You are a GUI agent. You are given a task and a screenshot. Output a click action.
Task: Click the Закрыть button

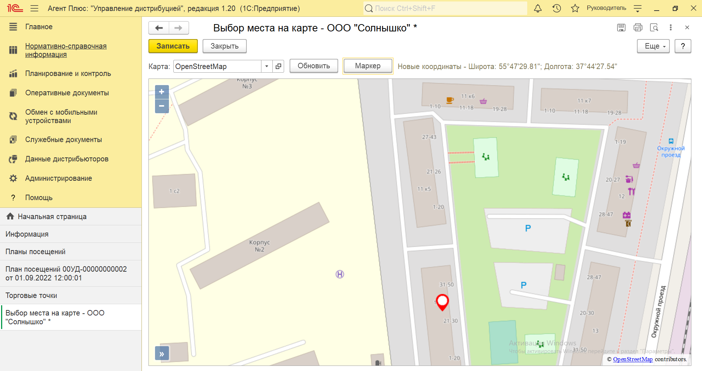tap(224, 46)
